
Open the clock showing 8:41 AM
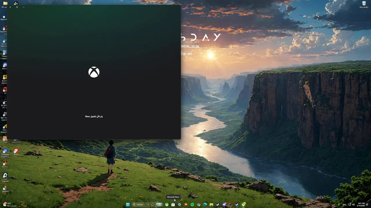point(361,205)
